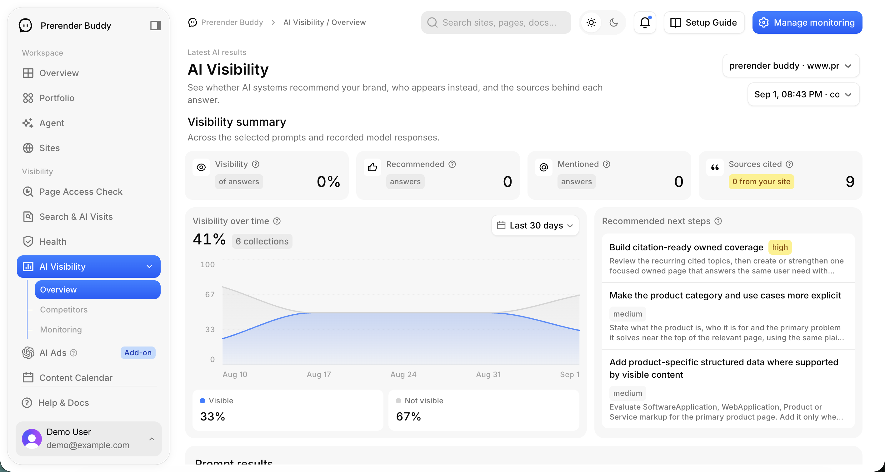Click the Visible legend blue dot
885x472 pixels.
tap(202, 401)
